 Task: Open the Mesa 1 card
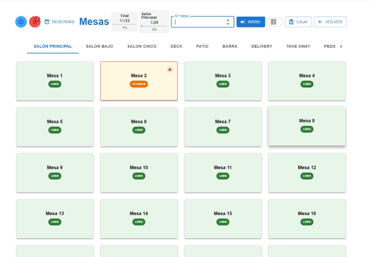point(55,81)
